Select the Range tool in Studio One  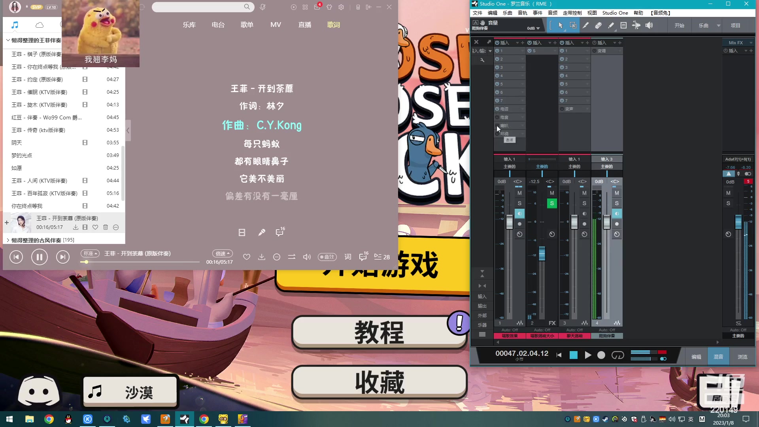[573, 25]
